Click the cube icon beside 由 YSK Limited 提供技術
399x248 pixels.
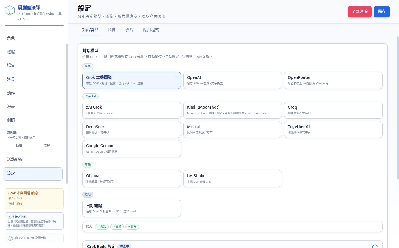click(x=10, y=238)
